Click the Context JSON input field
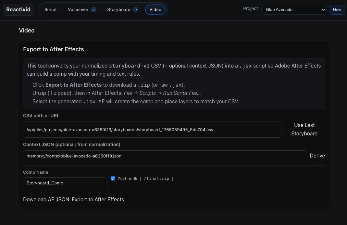 [165, 156]
